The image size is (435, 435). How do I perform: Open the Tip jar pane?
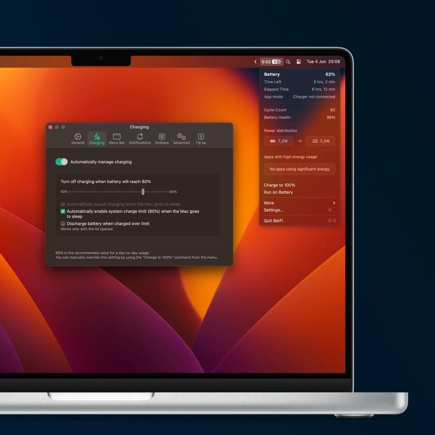click(x=201, y=139)
